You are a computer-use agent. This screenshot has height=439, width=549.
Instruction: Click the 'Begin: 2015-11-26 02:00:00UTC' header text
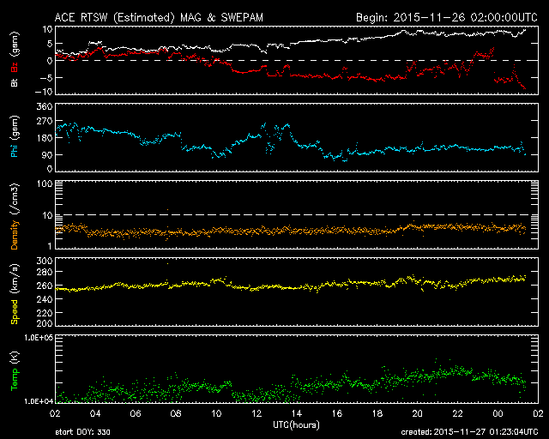click(447, 17)
